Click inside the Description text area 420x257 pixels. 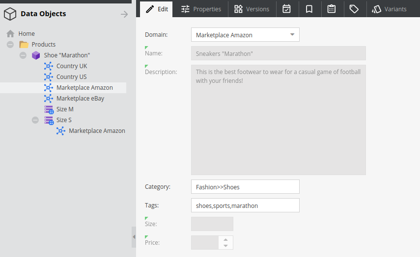click(x=279, y=120)
